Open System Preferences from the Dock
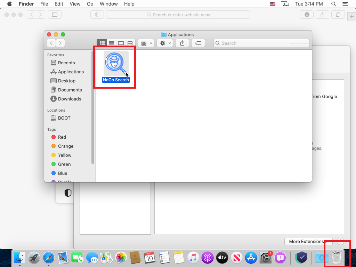This screenshot has width=356, height=267. 265,258
